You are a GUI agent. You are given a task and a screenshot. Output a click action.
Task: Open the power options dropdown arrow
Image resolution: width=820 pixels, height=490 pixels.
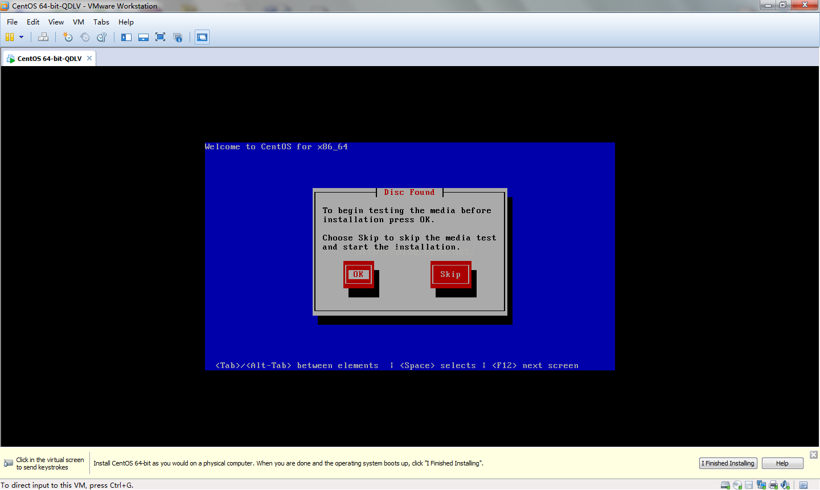[x=22, y=37]
